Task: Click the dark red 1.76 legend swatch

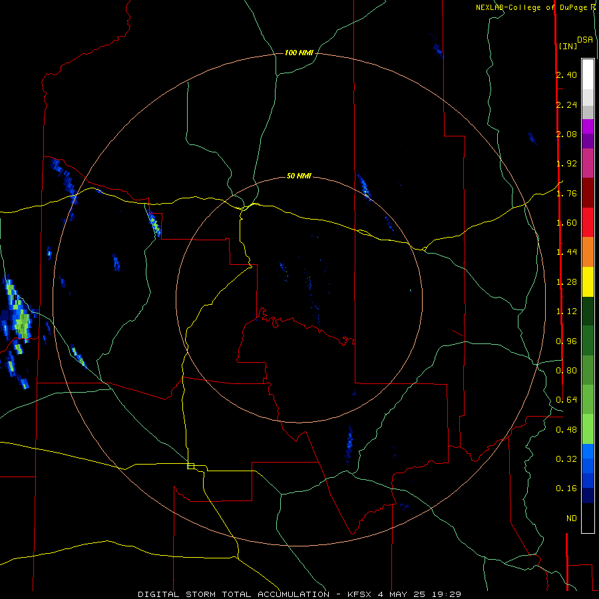Action: 588,193
